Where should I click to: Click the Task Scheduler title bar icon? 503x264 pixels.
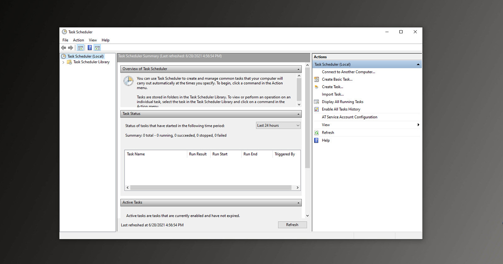(64, 32)
